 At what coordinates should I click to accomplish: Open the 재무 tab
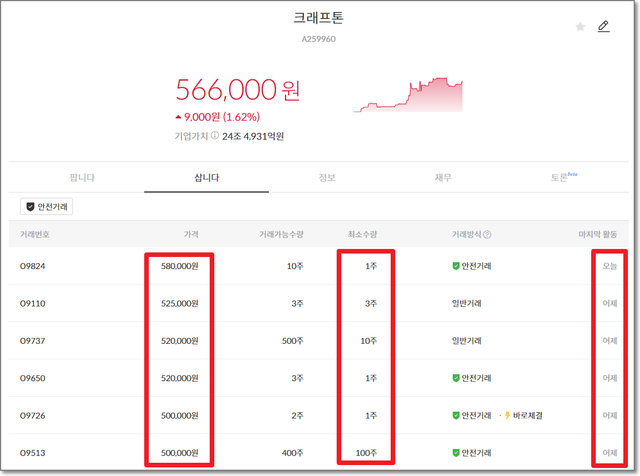click(x=443, y=177)
